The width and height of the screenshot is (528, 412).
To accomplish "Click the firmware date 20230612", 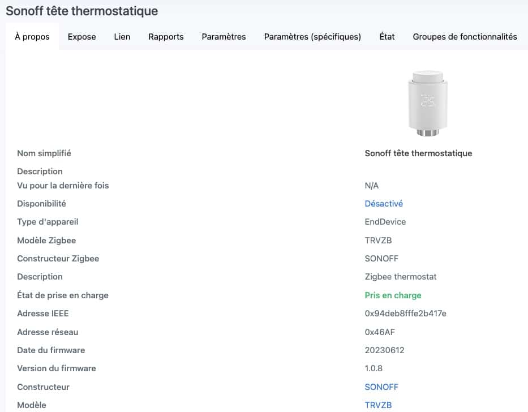I will click(x=384, y=350).
